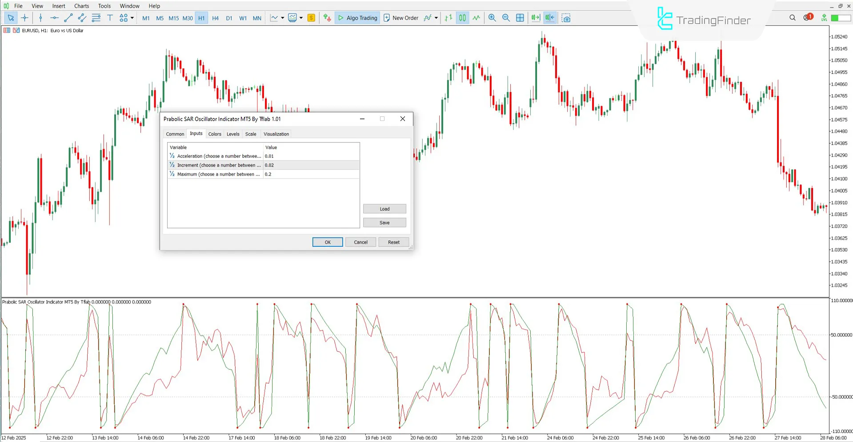
Task: Capture a chart screenshot
Action: pos(566,18)
